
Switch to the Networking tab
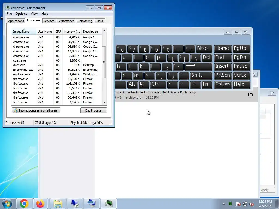point(85,21)
